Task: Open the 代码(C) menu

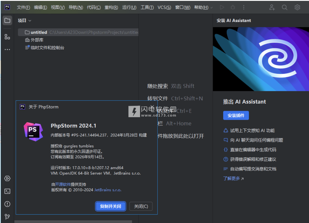Action: point(94,7)
